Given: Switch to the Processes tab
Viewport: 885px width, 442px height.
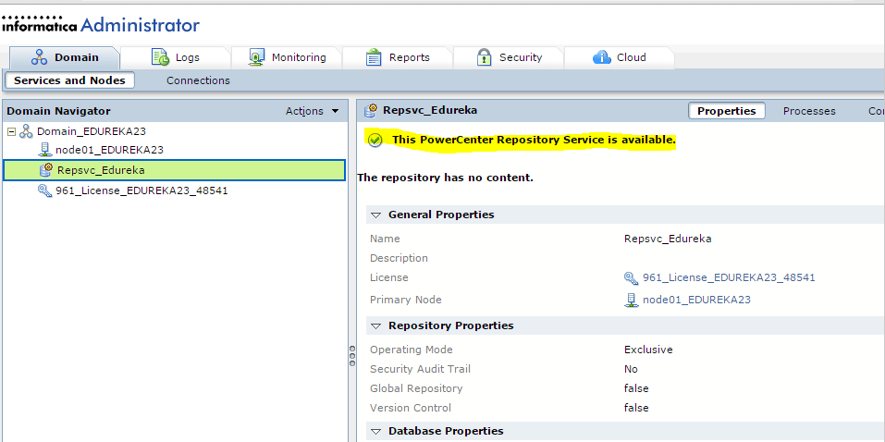Looking at the screenshot, I should 808,111.
